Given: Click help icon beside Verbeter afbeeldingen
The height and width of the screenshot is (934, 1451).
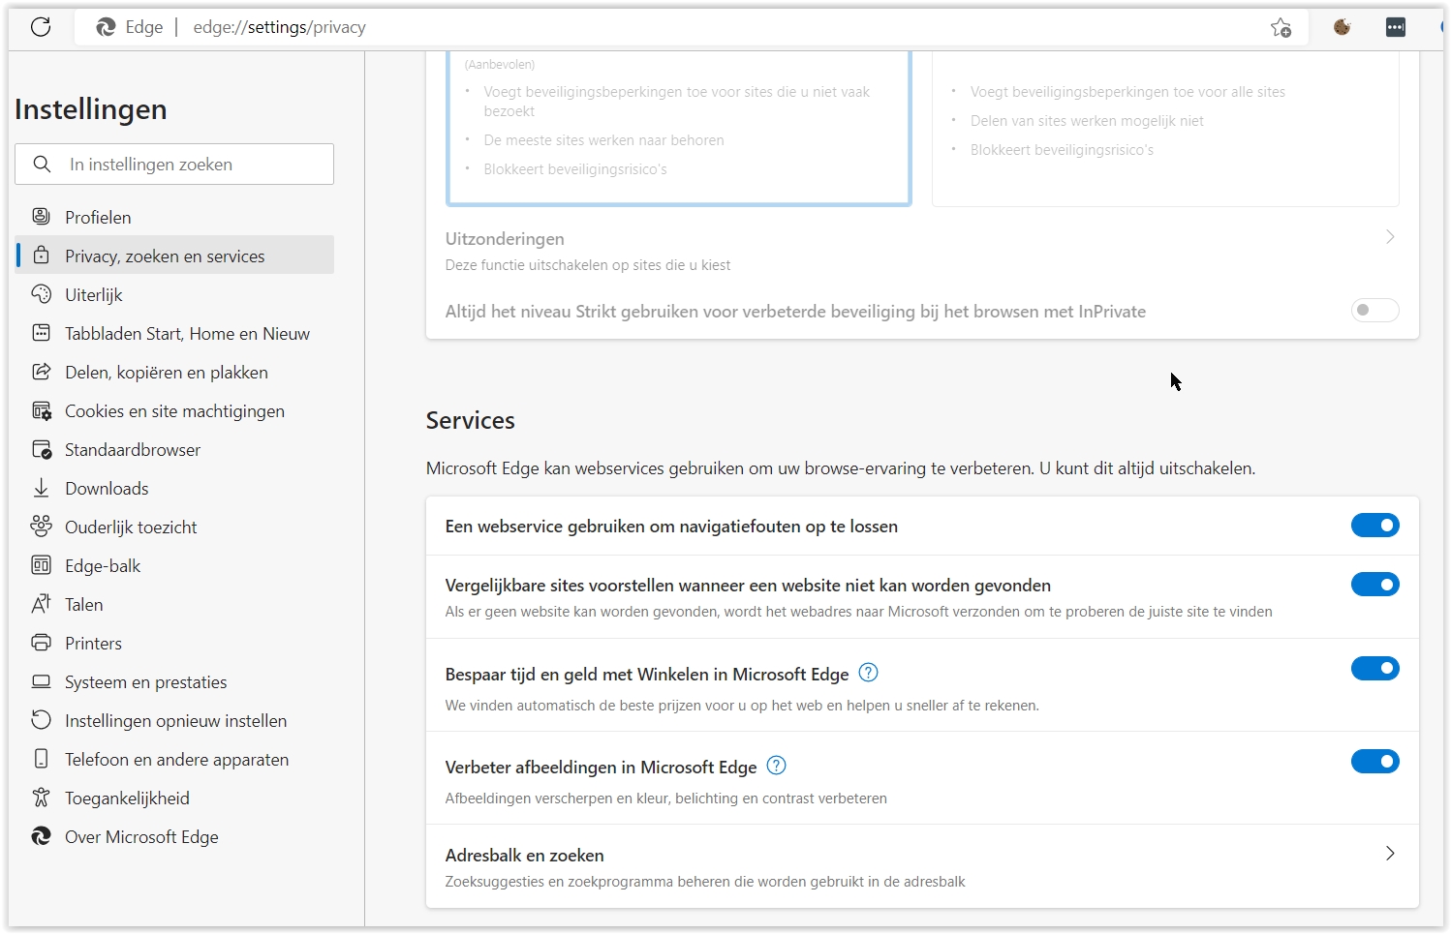Looking at the screenshot, I should click(776, 766).
